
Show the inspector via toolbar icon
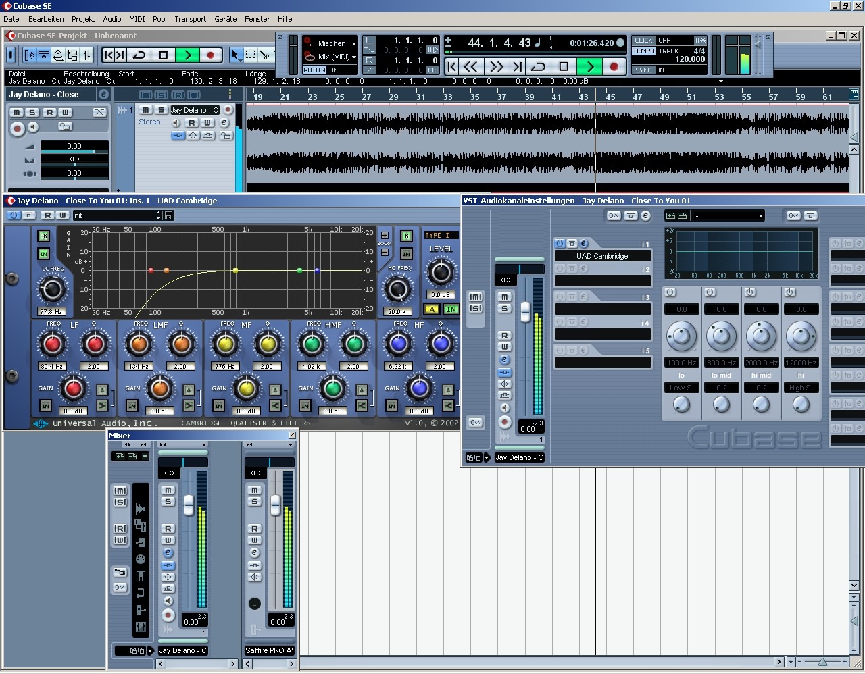tap(29, 55)
